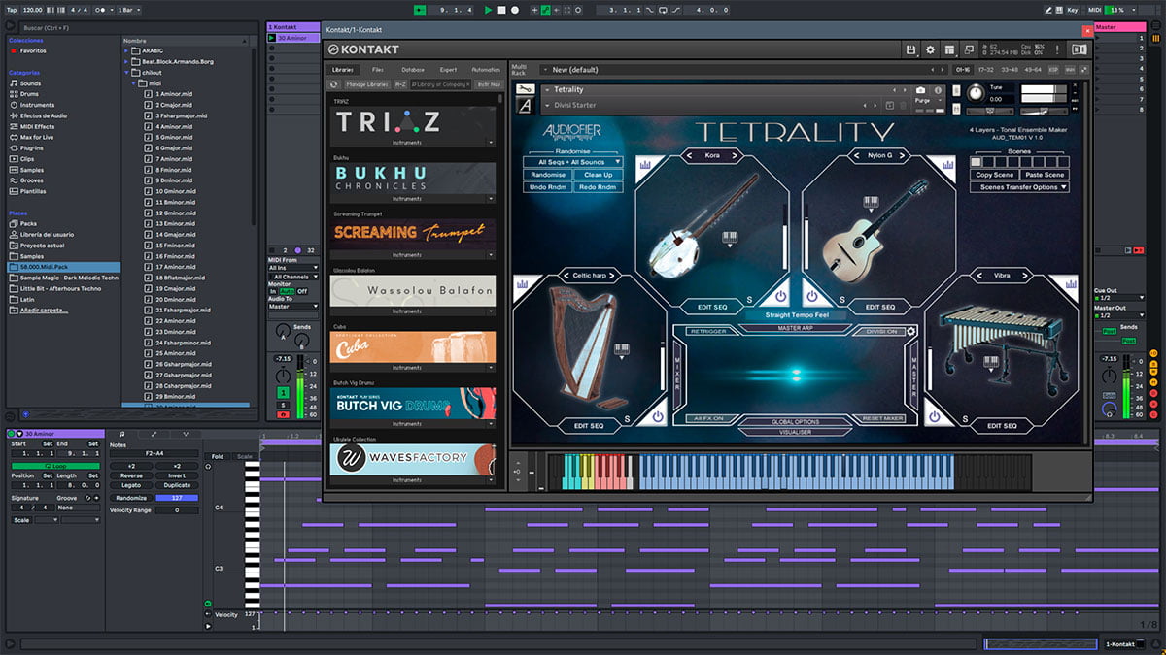Viewport: 1166px width, 655px height.
Task: Select previous sound arrow beside Nylon G
Action: click(857, 155)
